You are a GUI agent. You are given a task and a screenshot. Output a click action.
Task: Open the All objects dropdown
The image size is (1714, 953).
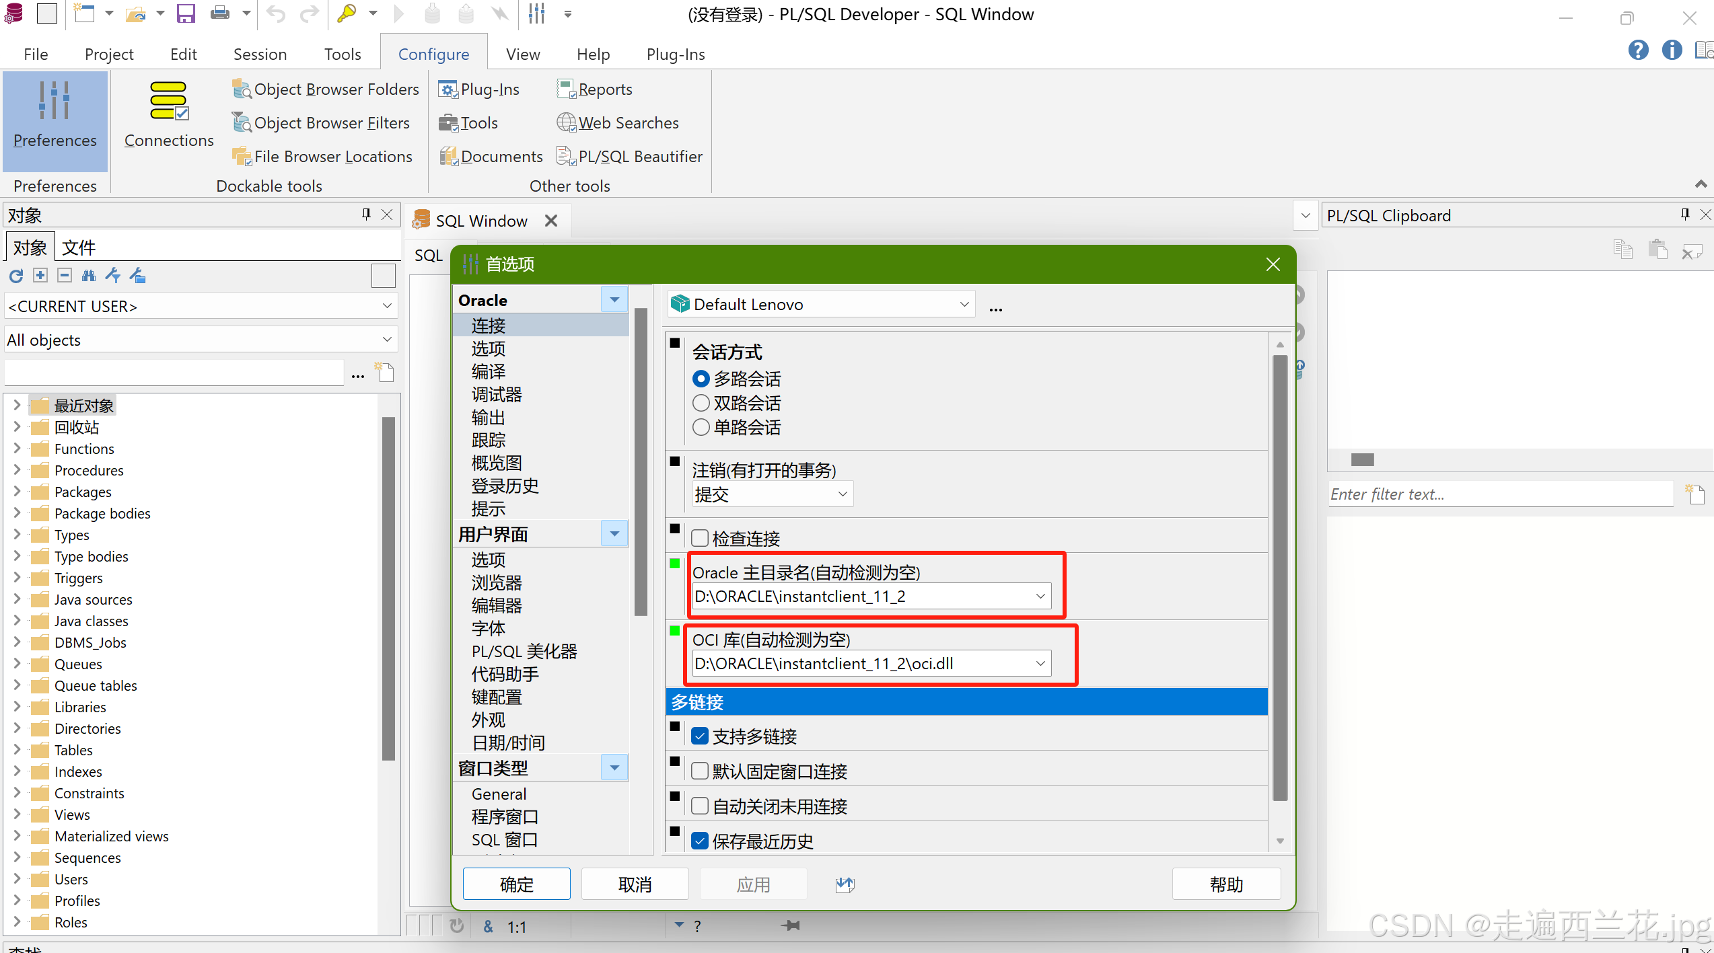point(388,339)
